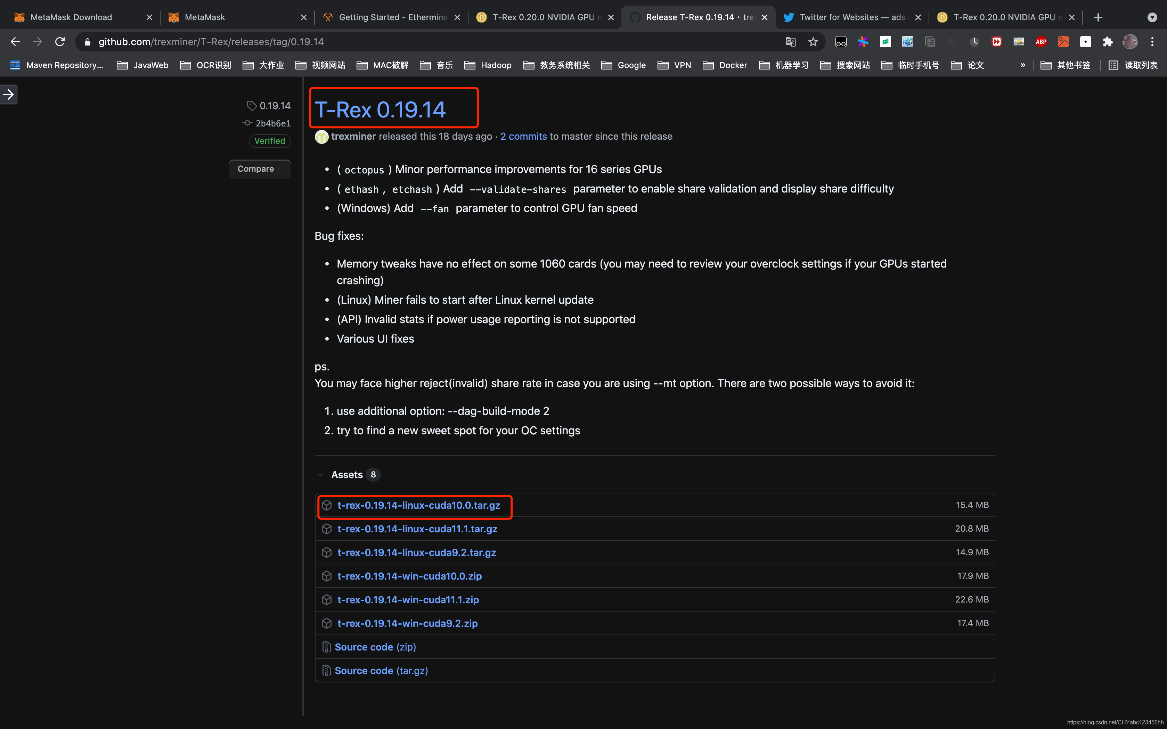Open the 其他书签 folder
1167x729 pixels.
tap(1065, 65)
